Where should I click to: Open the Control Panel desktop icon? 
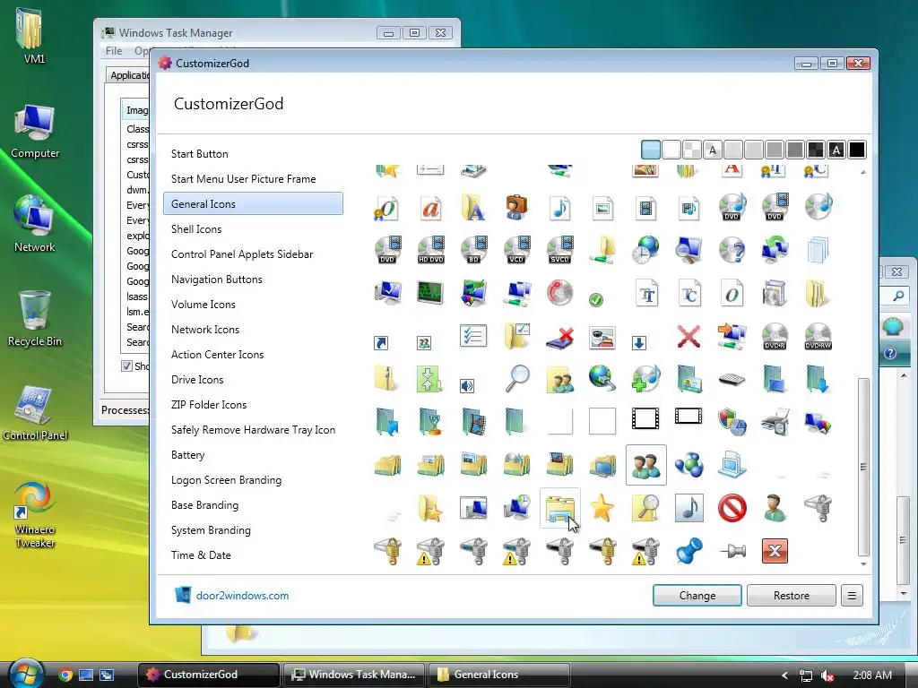tap(35, 413)
